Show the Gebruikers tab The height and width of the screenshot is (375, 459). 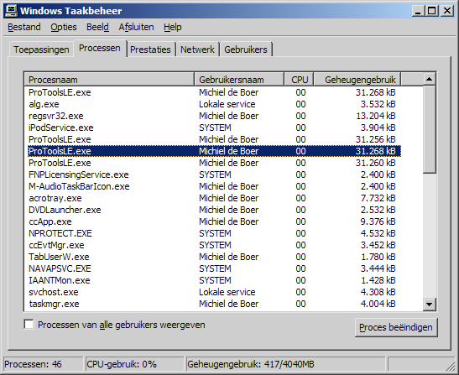click(246, 49)
